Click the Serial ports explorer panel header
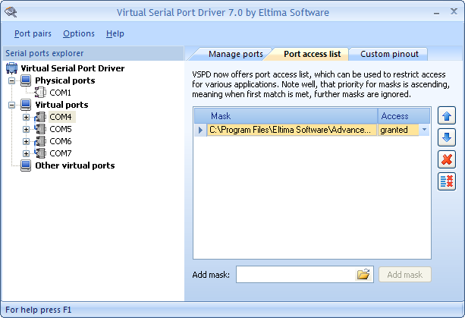465x318 pixels. pyautogui.click(x=93, y=53)
